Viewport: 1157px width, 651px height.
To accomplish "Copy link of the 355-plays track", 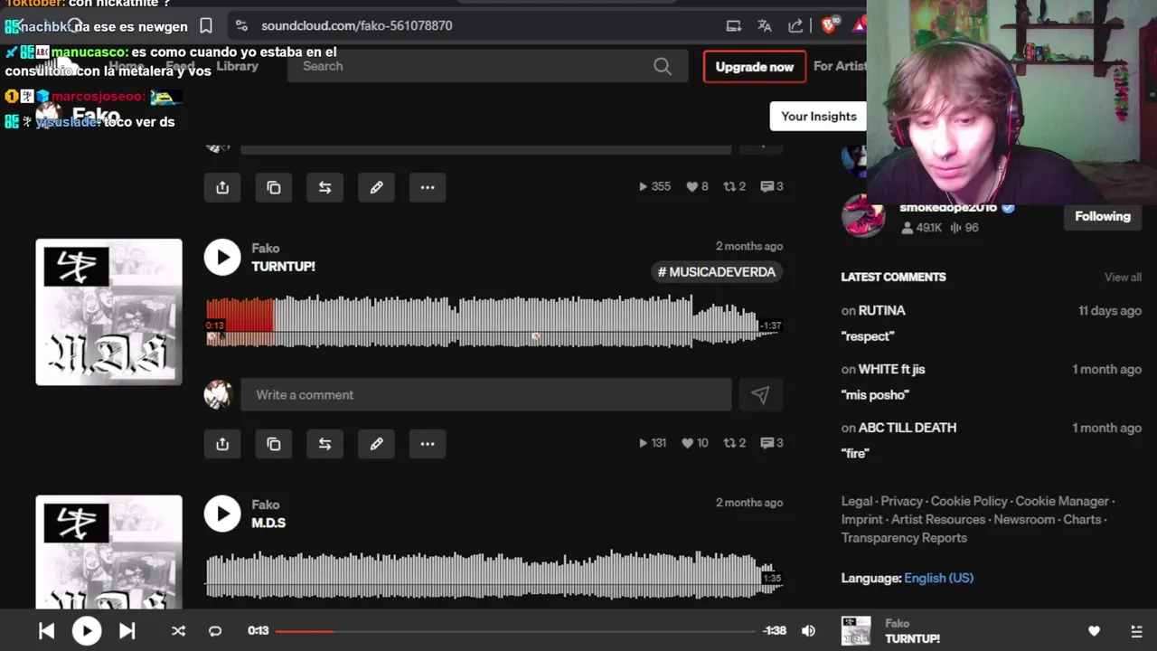I will [x=274, y=187].
